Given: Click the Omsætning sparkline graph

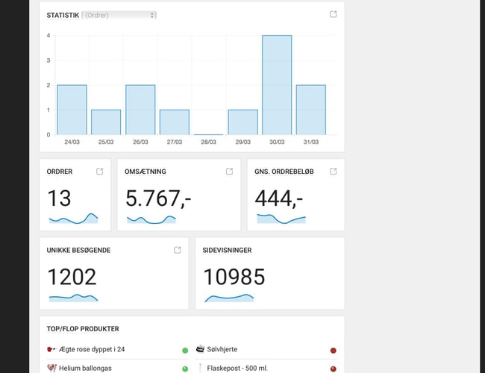Looking at the screenshot, I should tap(151, 219).
